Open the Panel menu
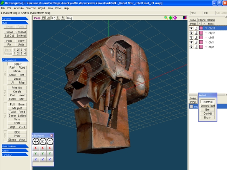The image size is (227, 170). pyautogui.click(x=58, y=8)
